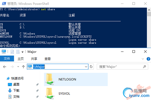This screenshot has width=151, height=100.
Task: Switch to the 主页 ribbon tab
Action: [20, 59]
